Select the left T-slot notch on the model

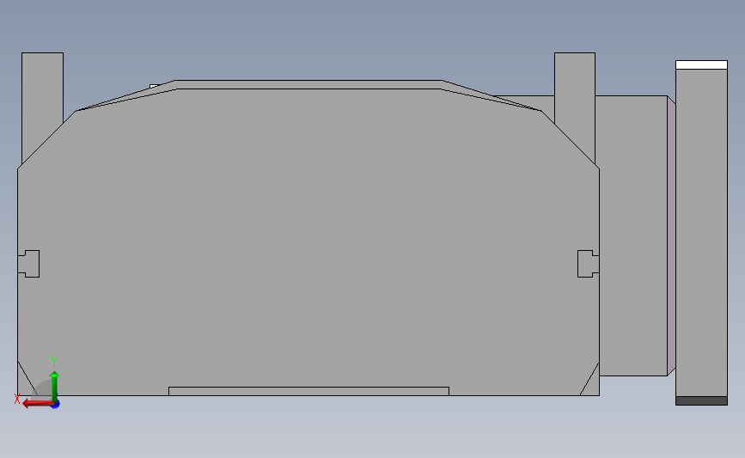coord(28,264)
